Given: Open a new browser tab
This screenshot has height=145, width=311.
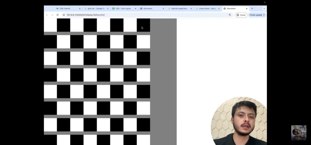Looking at the screenshot, I should (252, 9).
